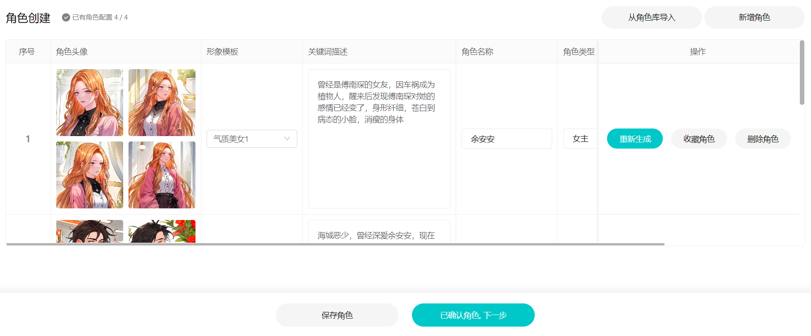Screen dimensions: 811x336
Task: Click the row number 1 cell
Action: [x=28, y=139]
